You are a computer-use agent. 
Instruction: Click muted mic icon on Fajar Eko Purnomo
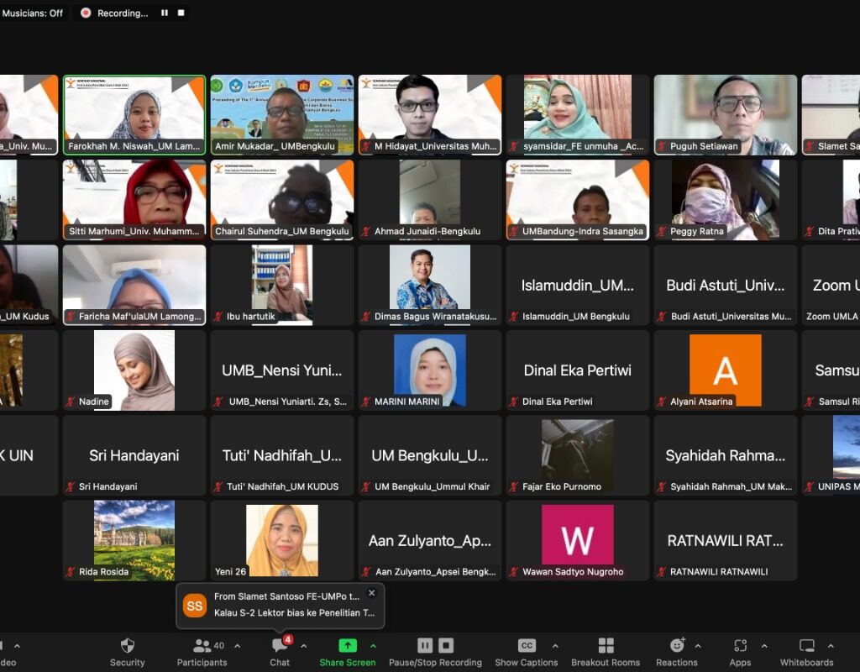[514, 486]
